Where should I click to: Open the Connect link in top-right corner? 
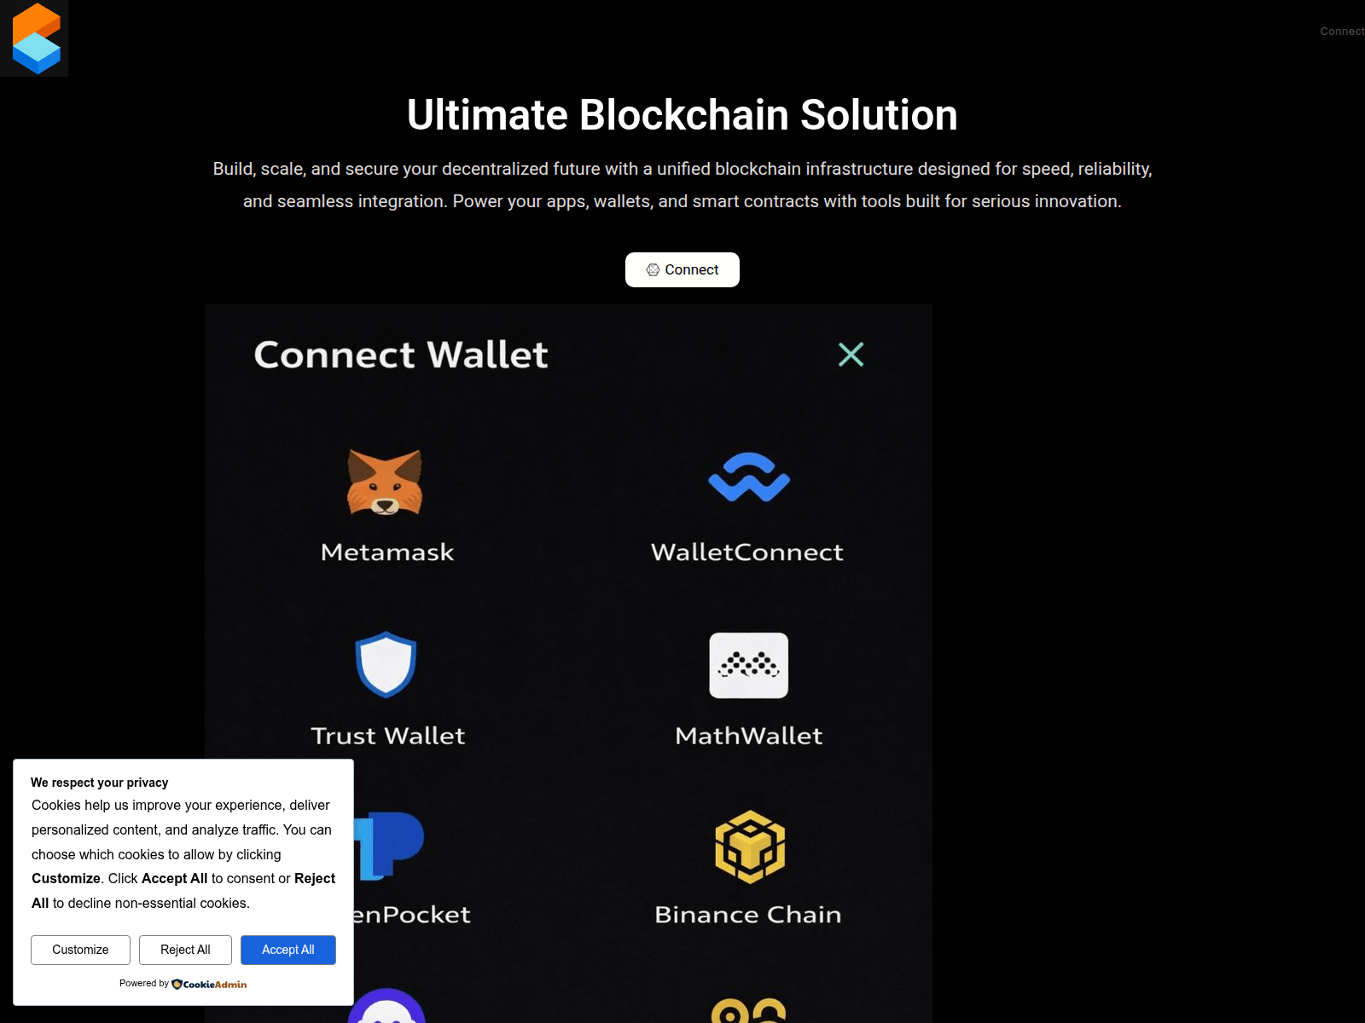point(1342,32)
